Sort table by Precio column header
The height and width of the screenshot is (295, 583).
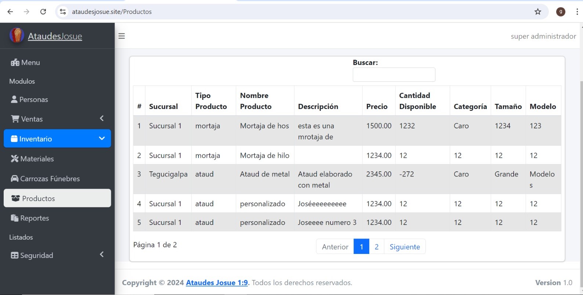377,106
